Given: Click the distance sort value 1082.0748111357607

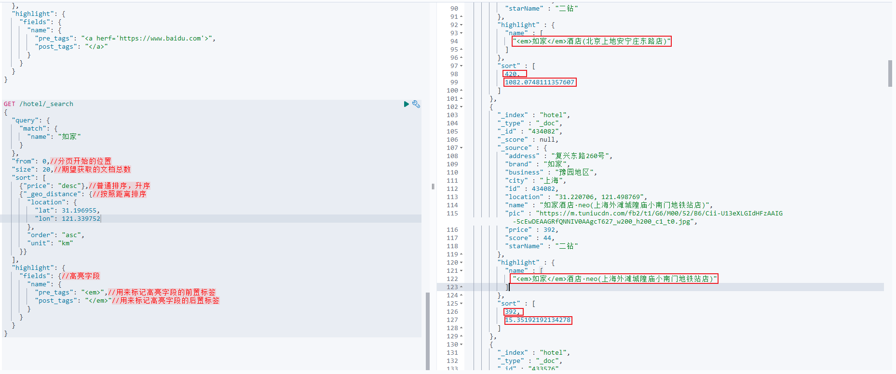Looking at the screenshot, I should click(540, 82).
